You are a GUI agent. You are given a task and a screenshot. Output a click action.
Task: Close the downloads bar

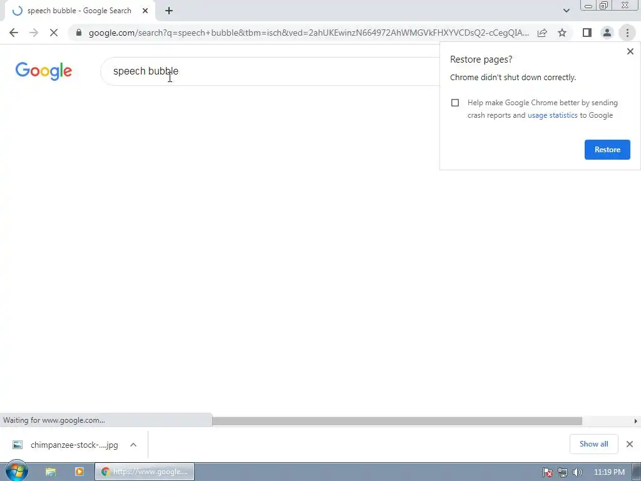click(630, 444)
